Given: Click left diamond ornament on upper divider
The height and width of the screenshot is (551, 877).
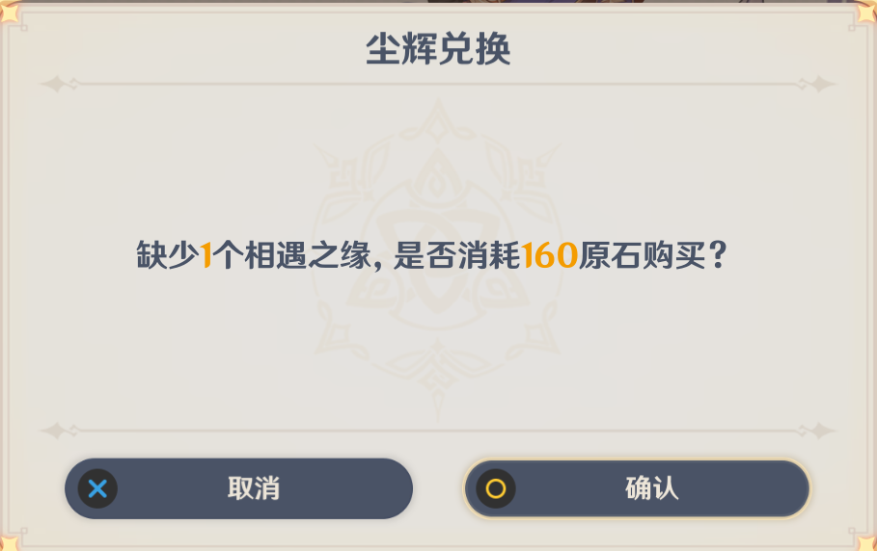Looking at the screenshot, I should click(x=56, y=85).
